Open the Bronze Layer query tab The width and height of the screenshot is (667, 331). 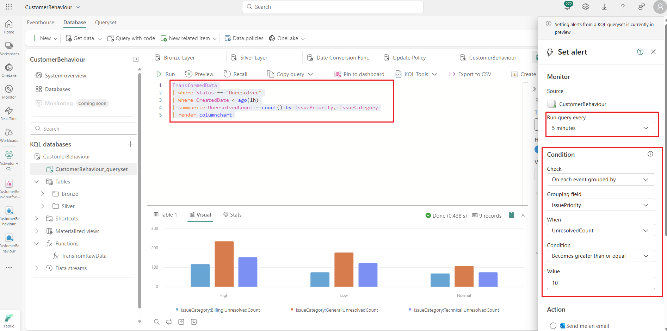pyautogui.click(x=175, y=58)
